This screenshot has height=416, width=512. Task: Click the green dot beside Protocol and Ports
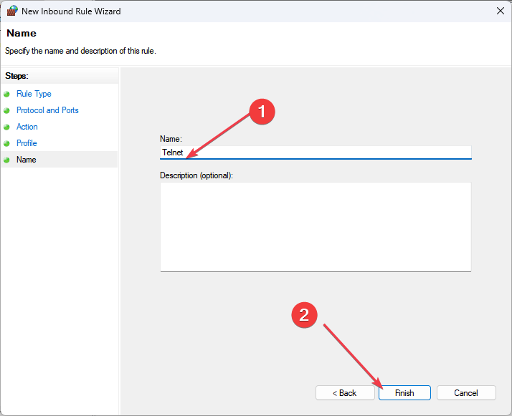[x=7, y=111]
